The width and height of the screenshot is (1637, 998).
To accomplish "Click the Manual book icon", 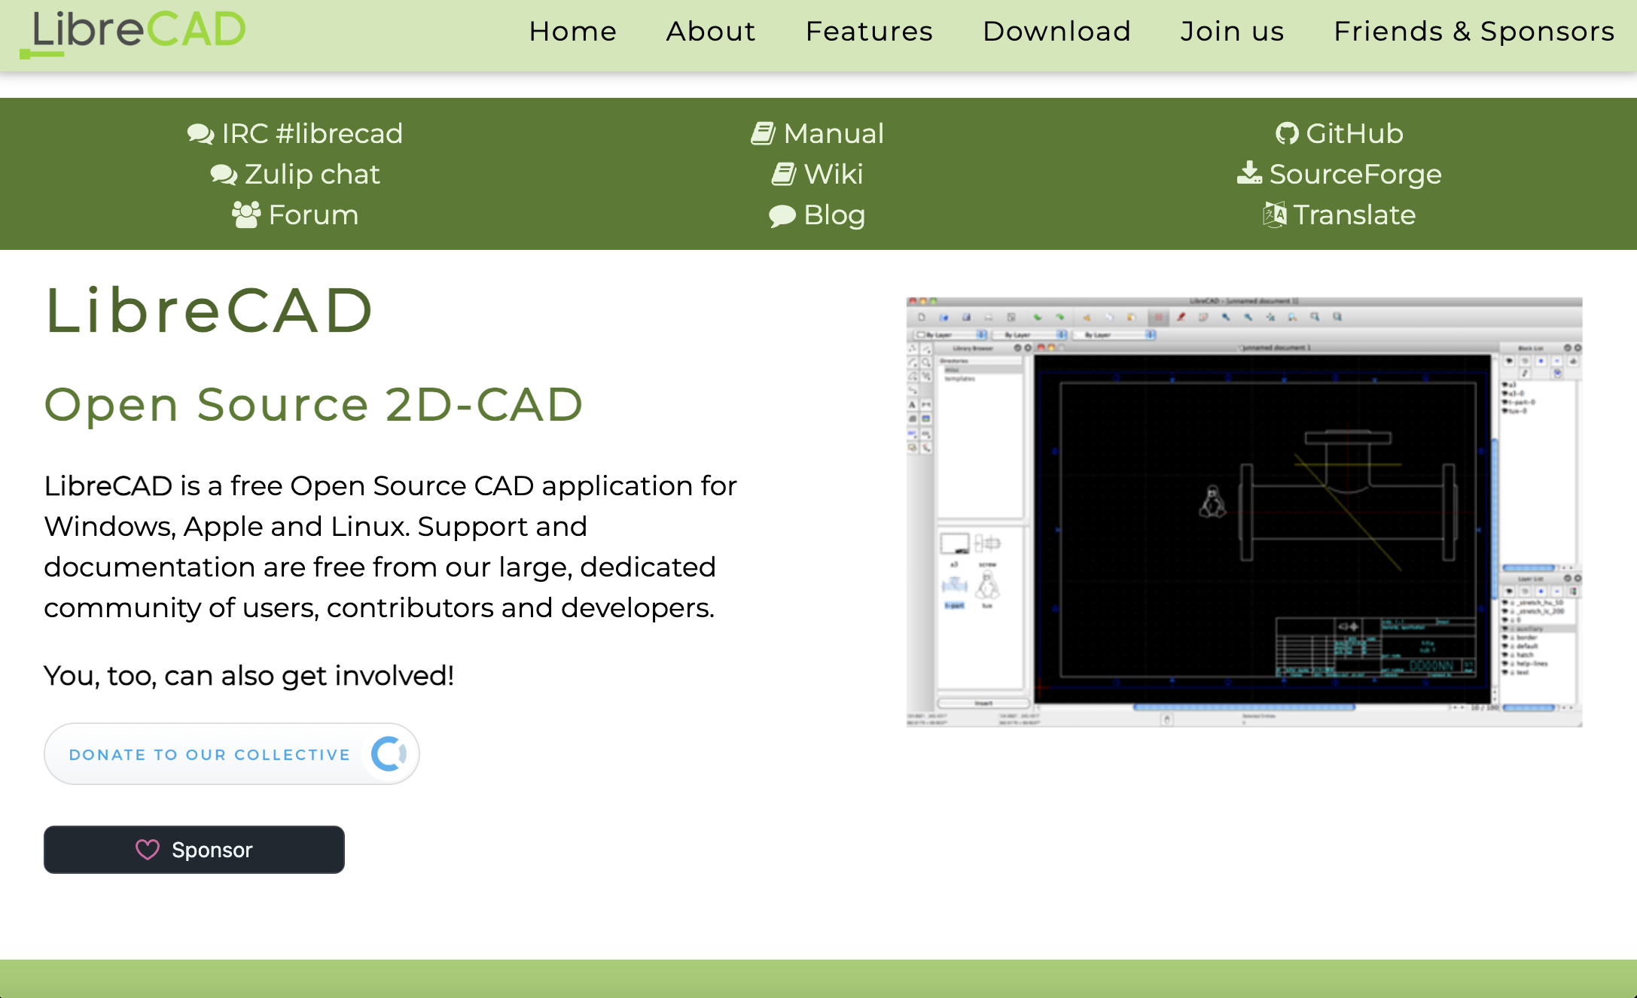I will point(764,134).
